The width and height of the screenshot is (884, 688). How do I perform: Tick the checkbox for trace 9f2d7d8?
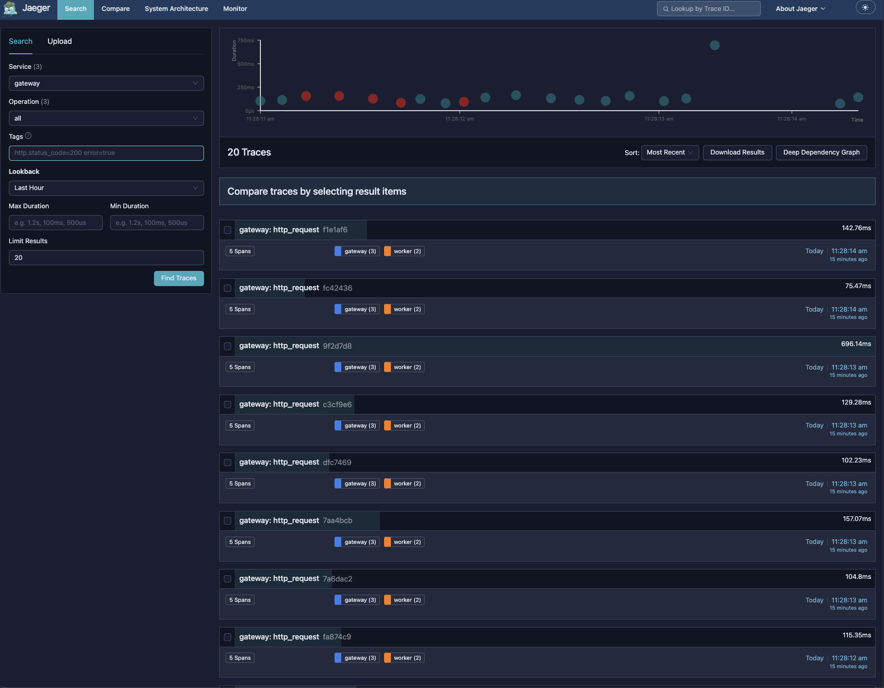point(228,346)
